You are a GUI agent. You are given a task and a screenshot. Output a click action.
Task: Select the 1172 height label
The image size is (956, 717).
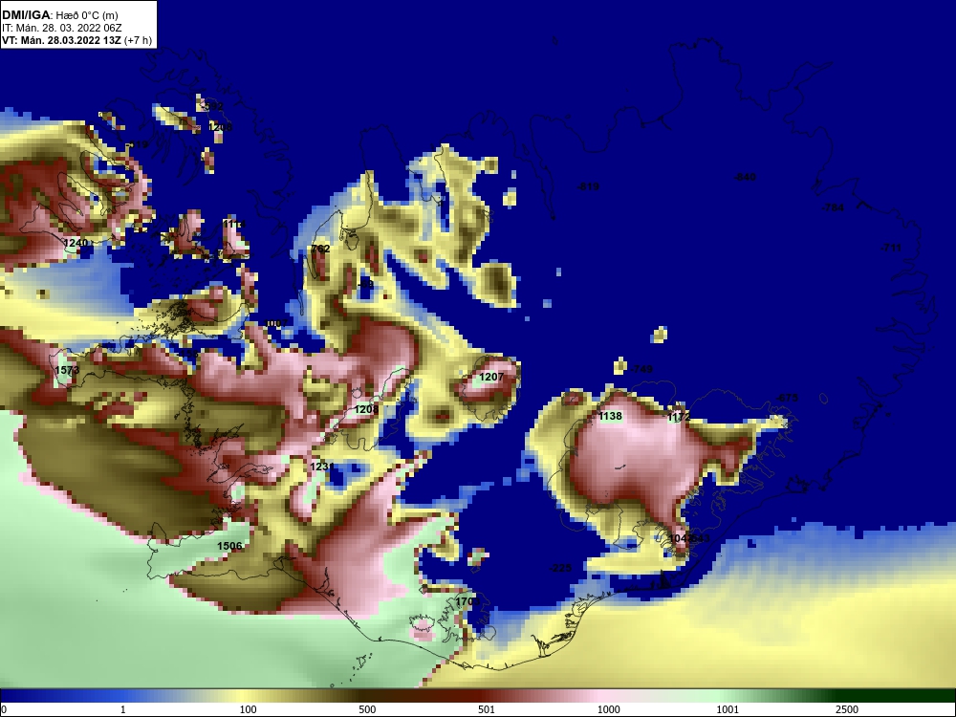pyautogui.click(x=679, y=418)
